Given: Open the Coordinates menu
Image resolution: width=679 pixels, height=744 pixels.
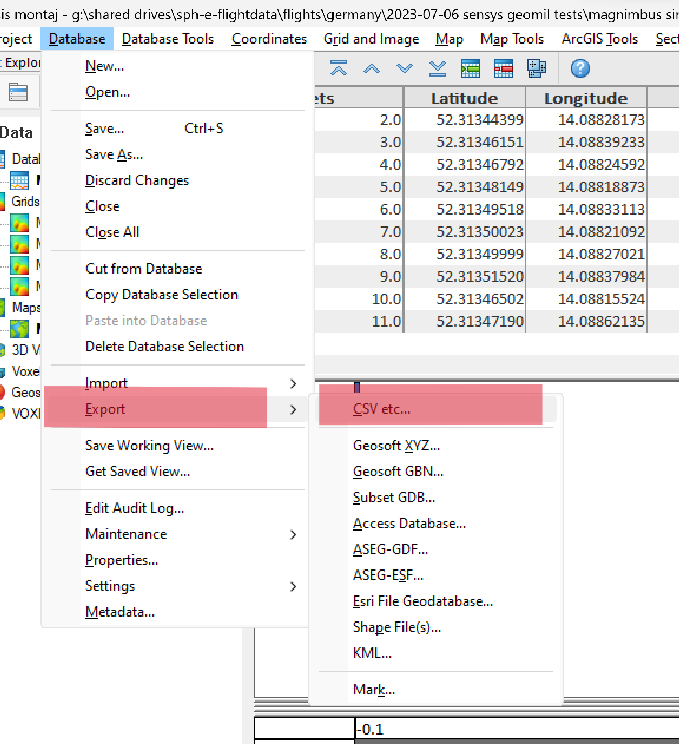Looking at the screenshot, I should pyautogui.click(x=269, y=39).
